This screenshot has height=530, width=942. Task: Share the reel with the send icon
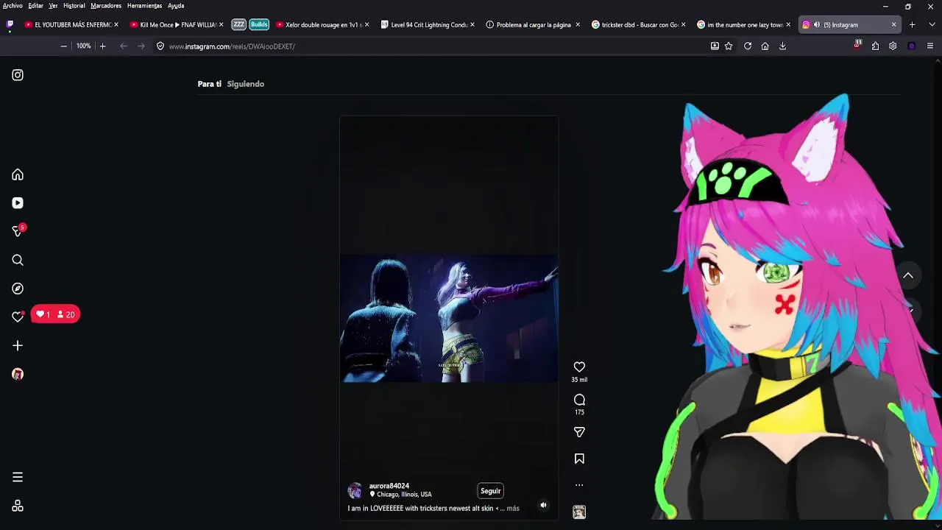coord(579,432)
